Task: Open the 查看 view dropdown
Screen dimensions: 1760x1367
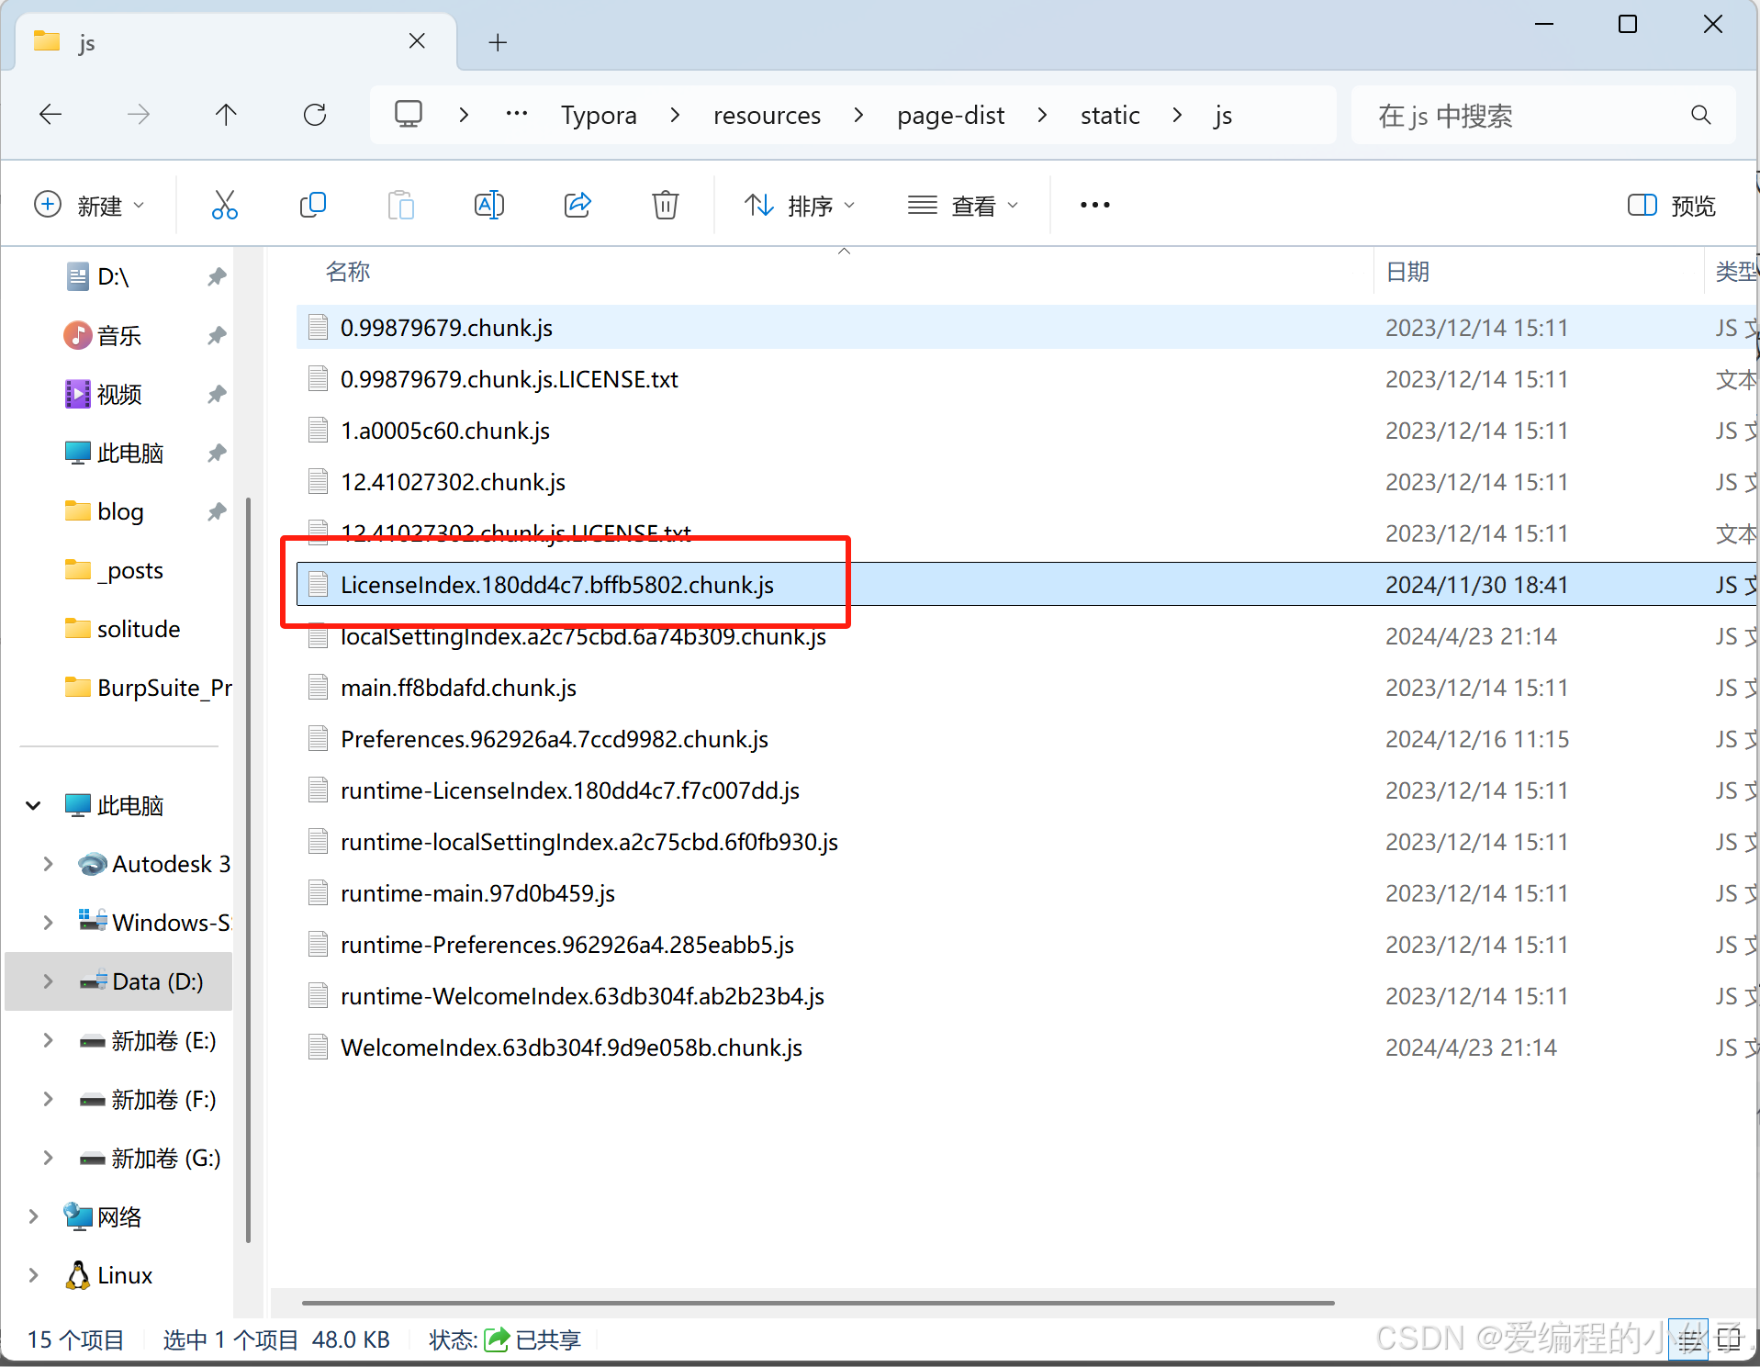Action: 962,206
